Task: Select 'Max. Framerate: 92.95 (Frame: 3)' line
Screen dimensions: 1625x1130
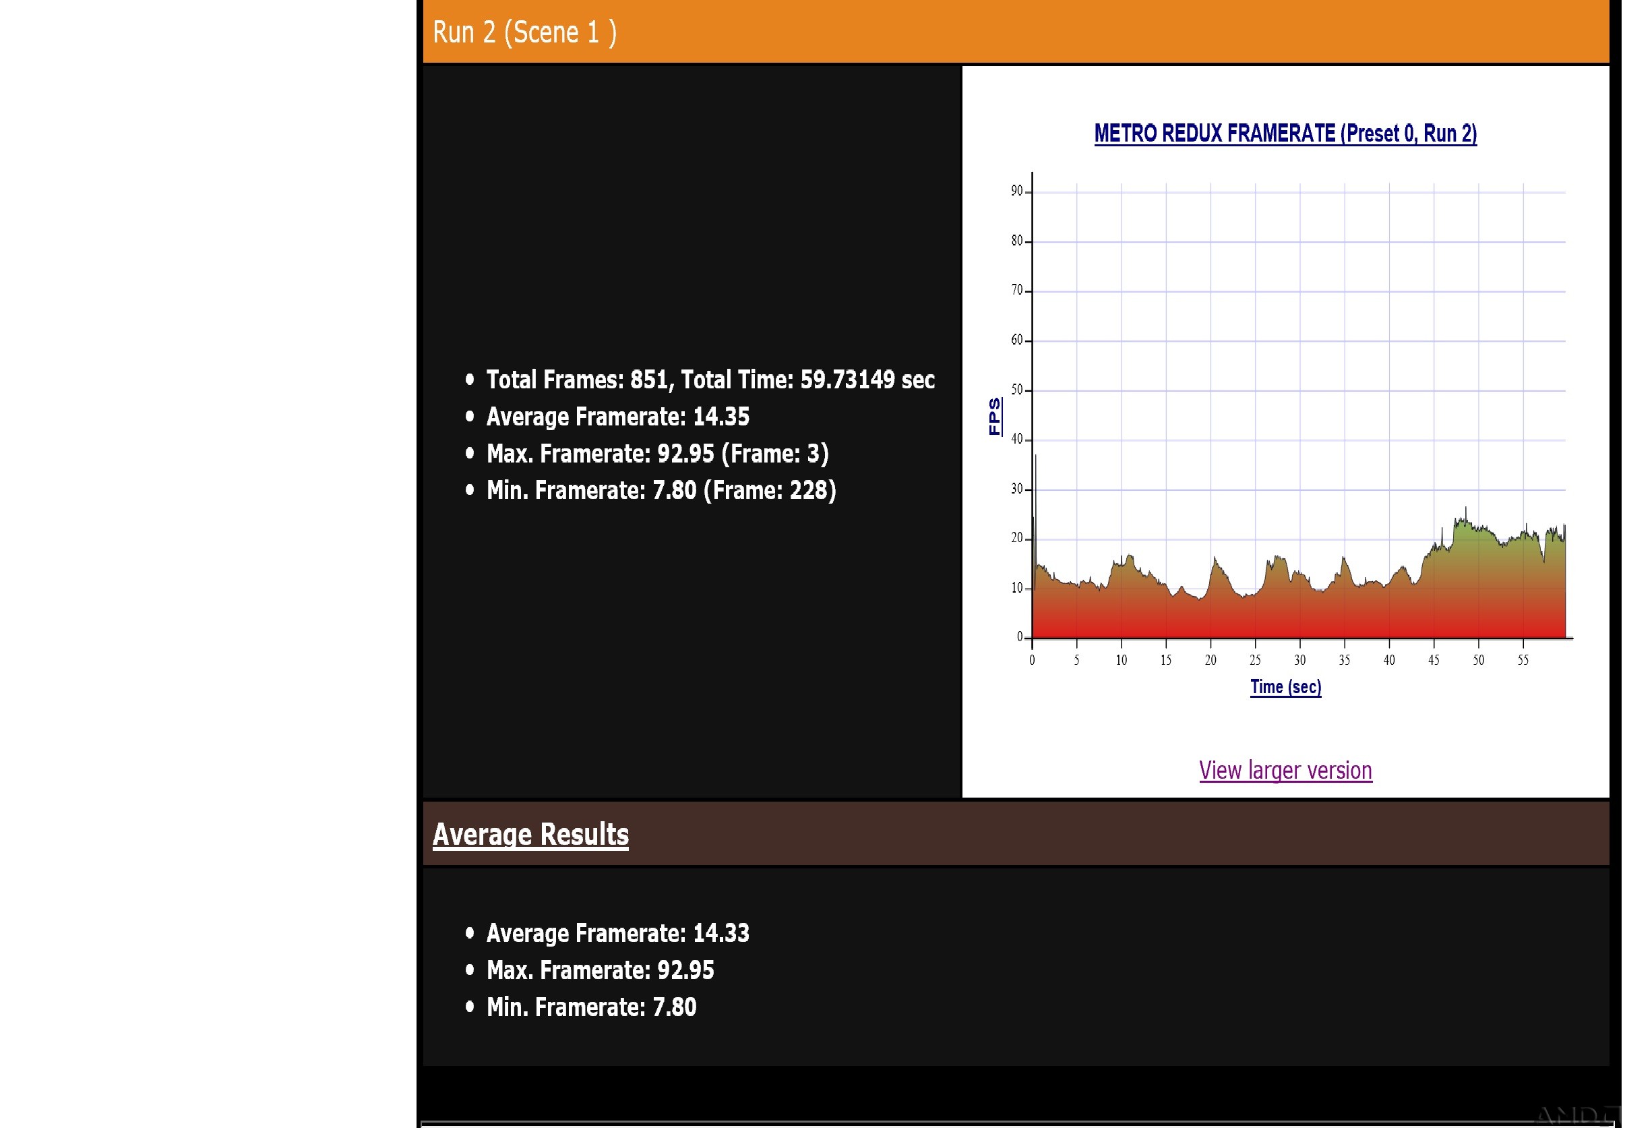Action: coord(658,454)
